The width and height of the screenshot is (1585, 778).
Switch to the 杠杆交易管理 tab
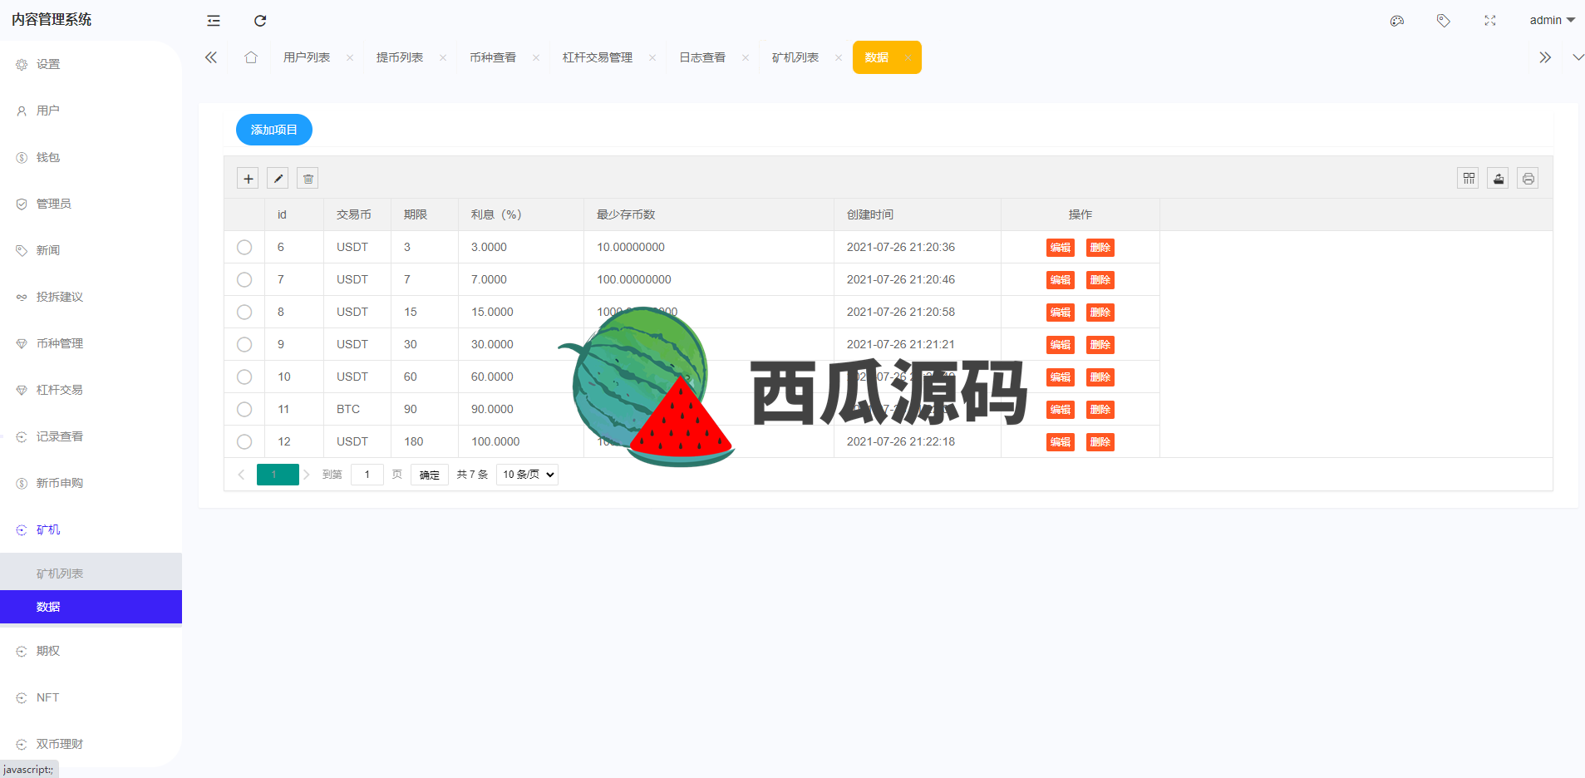click(598, 57)
